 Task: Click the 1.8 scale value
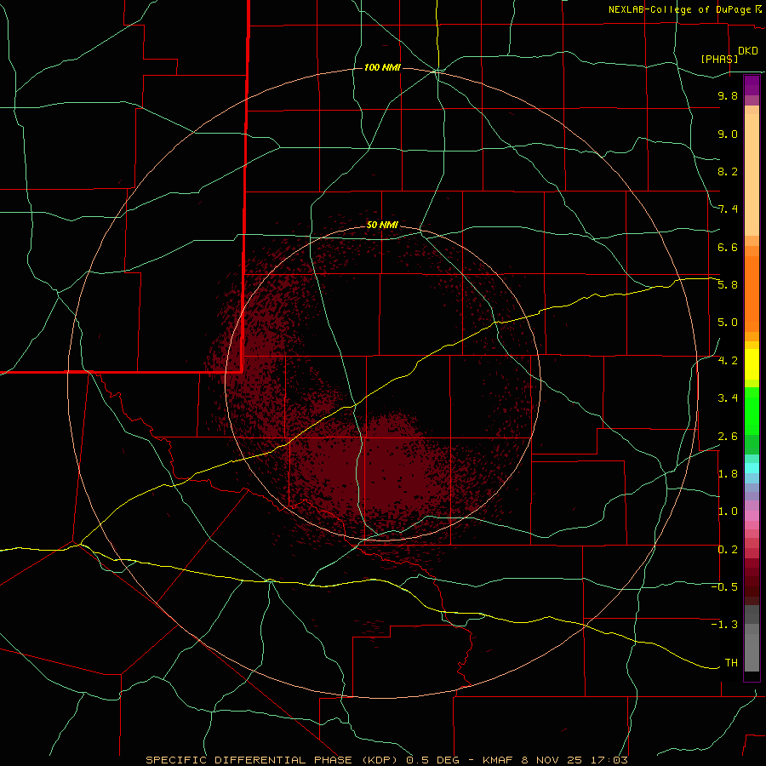pos(728,474)
